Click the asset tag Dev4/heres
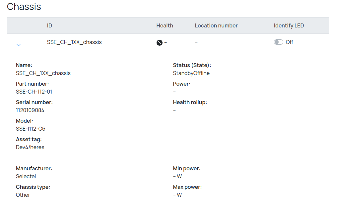Screen dimensions: 337x207 coord(30,147)
